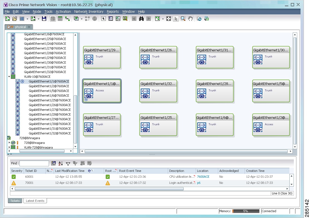Image resolution: width=310 pixels, height=218 pixels.
Task: Select GigabitEthernet1/32@7600ACE under VLAN-10
Action: pos(50,133)
